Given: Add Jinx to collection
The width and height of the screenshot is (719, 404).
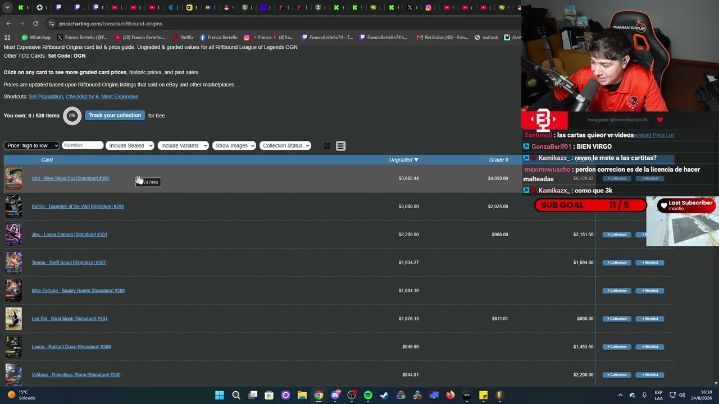Looking at the screenshot, I should (617, 235).
